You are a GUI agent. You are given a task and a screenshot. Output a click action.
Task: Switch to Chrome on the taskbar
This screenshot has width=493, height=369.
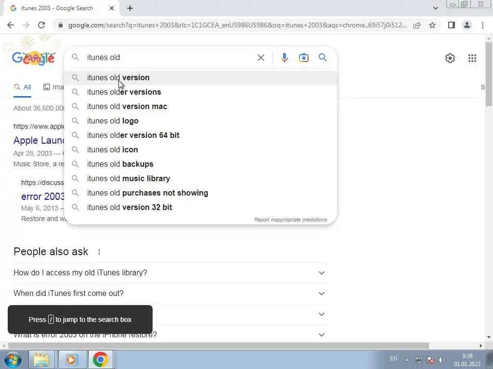[x=100, y=359]
